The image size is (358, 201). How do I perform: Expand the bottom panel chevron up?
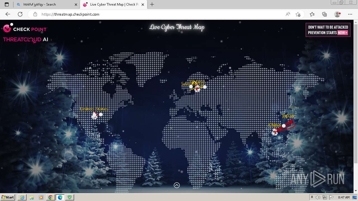click(177, 185)
